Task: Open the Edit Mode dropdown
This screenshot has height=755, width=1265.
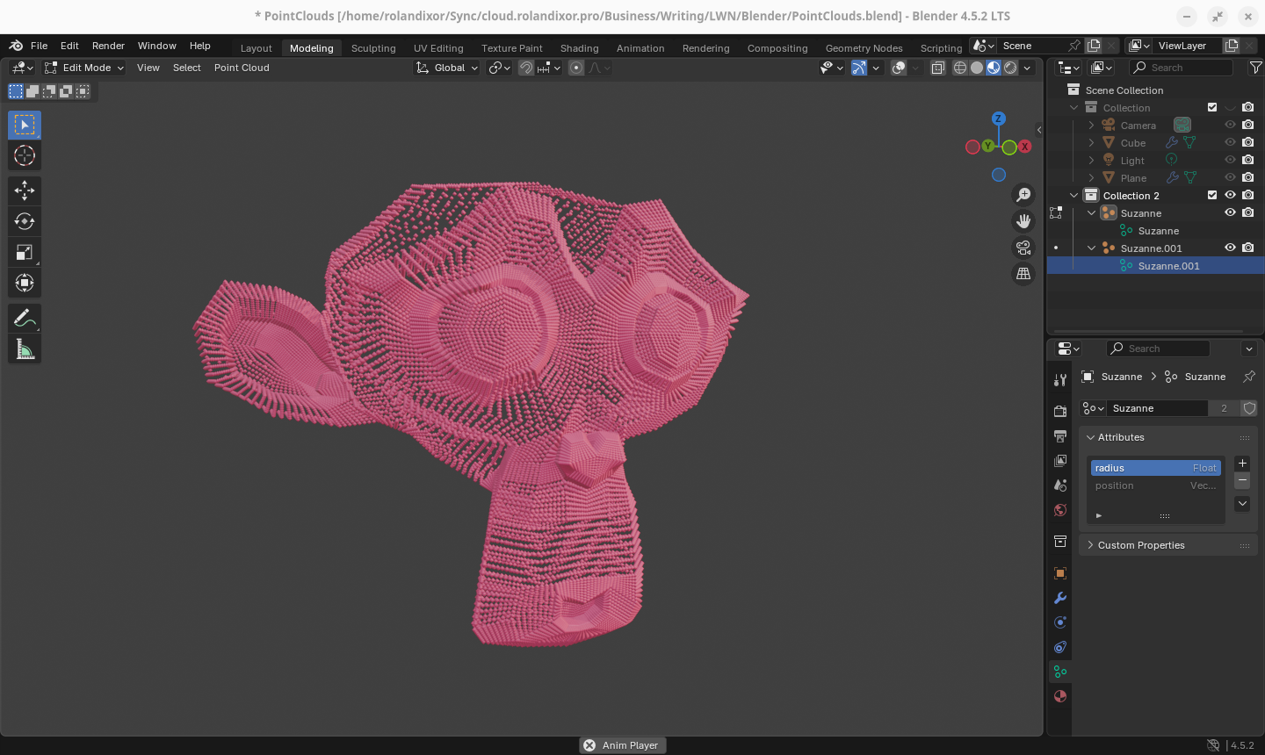Action: pyautogui.click(x=84, y=68)
